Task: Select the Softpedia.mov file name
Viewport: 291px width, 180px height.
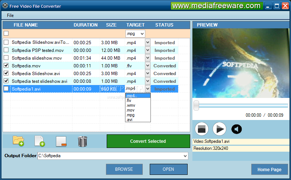Action: click(26, 66)
